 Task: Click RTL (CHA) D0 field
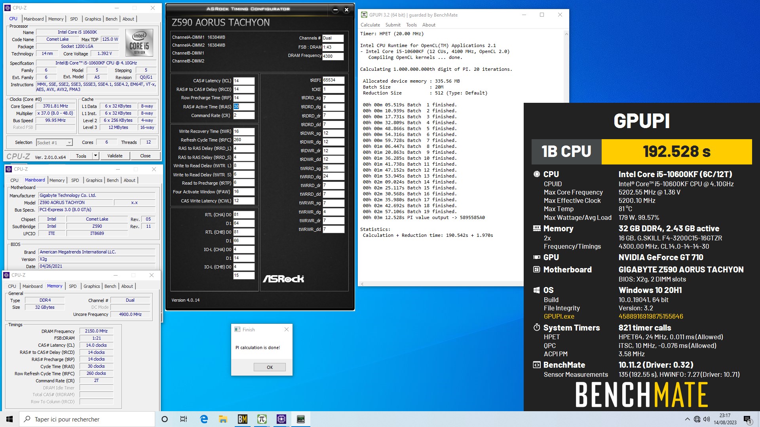pos(244,215)
